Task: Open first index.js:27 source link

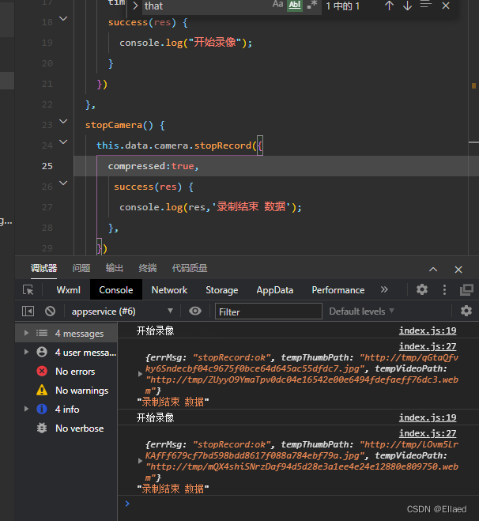Action: tap(428, 346)
